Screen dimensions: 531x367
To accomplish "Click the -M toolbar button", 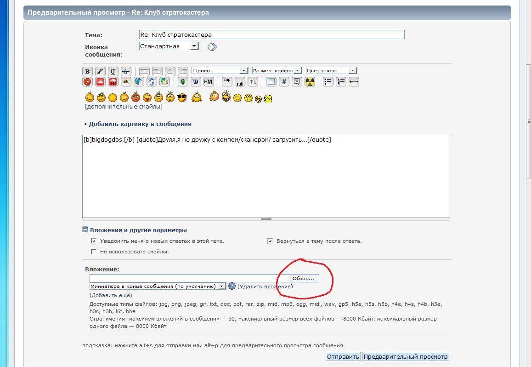I will (209, 82).
